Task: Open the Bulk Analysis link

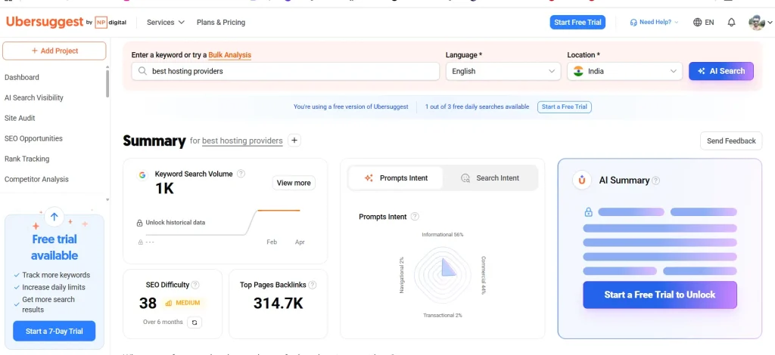Action: [x=230, y=55]
